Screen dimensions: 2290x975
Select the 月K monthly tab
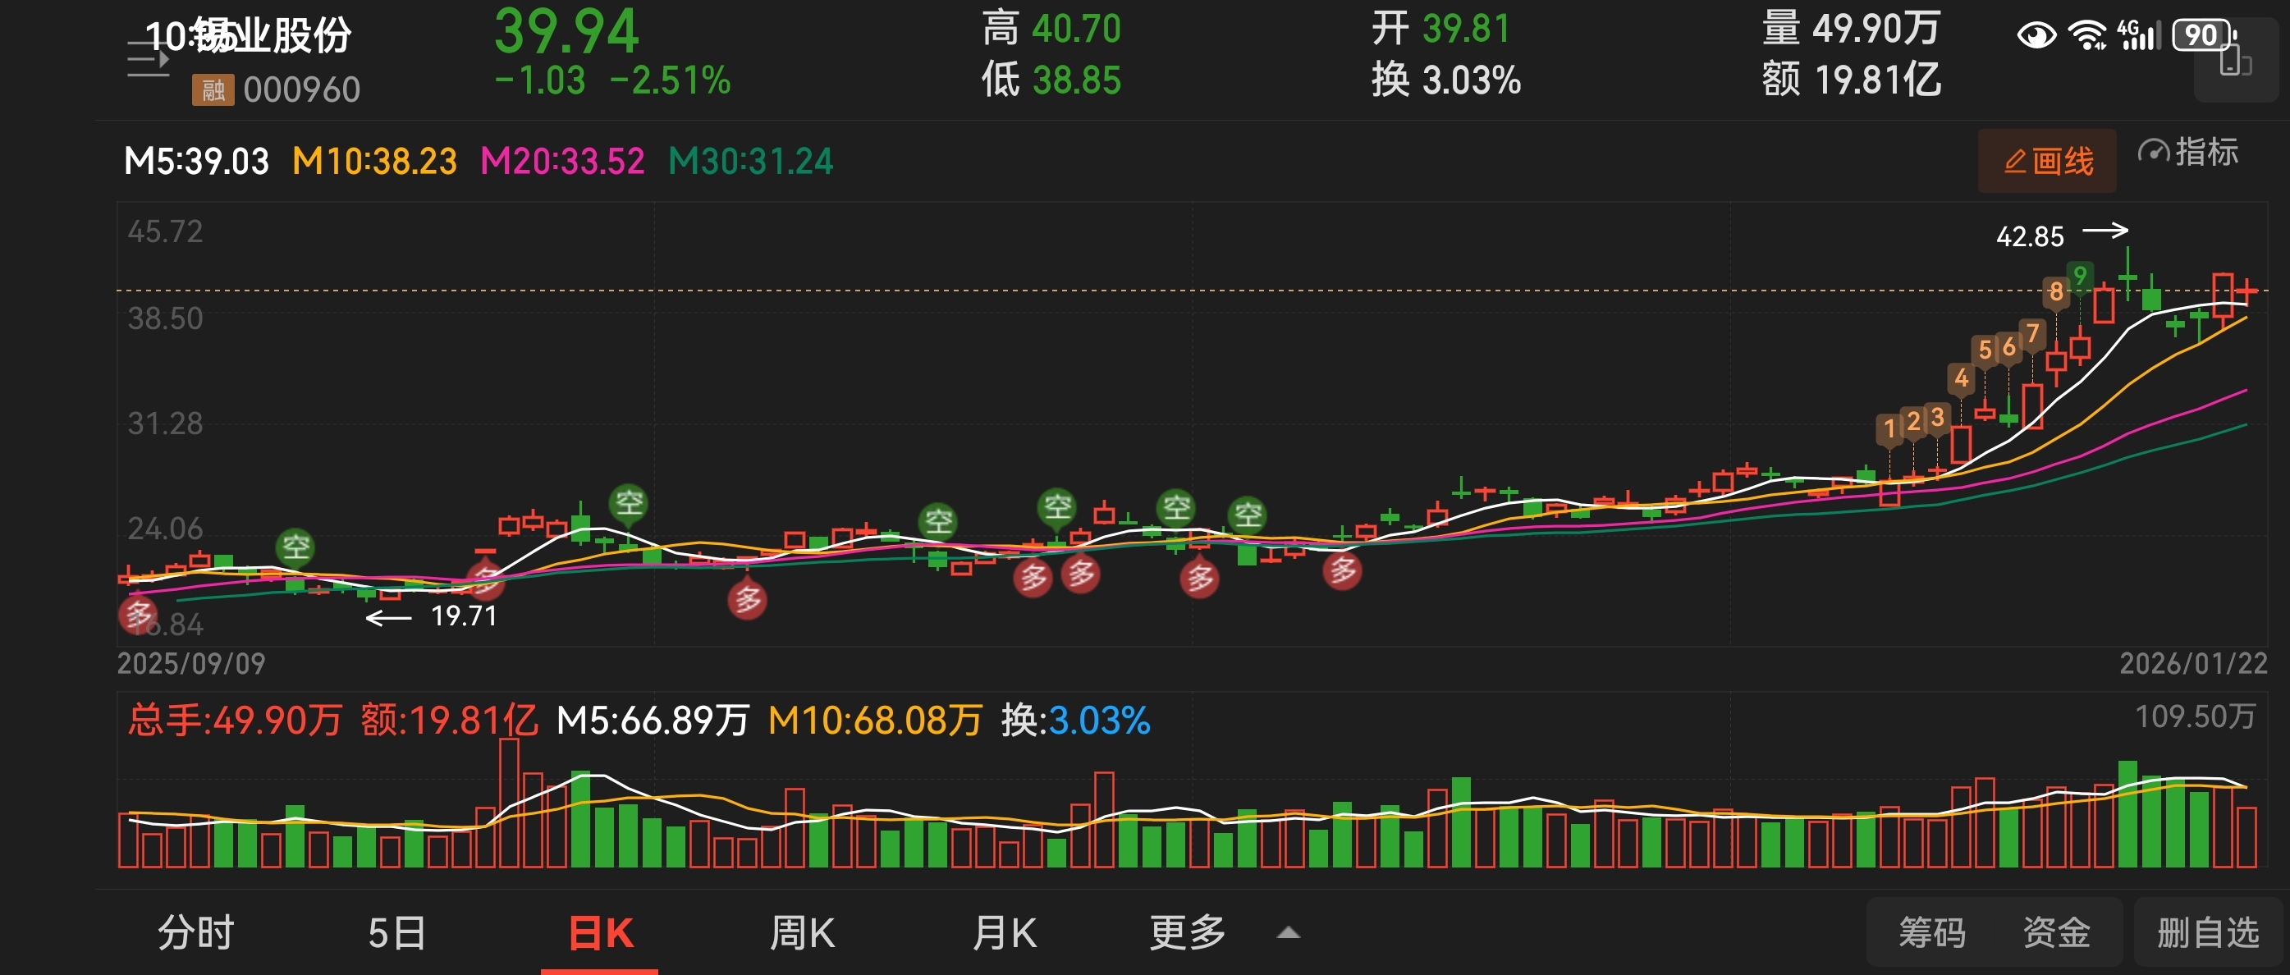[1005, 933]
